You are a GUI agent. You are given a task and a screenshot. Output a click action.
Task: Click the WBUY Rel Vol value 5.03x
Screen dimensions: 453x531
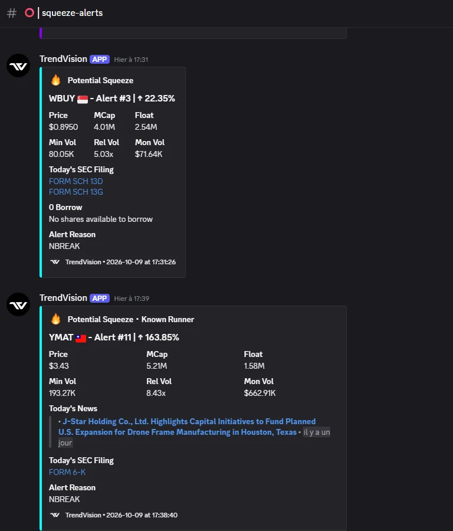tap(103, 154)
